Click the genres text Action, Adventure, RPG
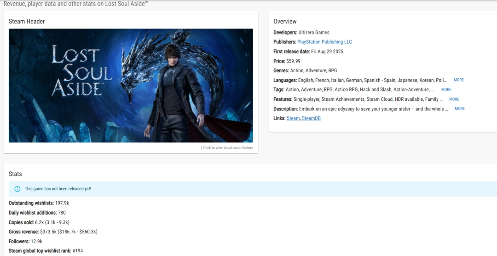This screenshot has height=256, width=497. (x=313, y=71)
